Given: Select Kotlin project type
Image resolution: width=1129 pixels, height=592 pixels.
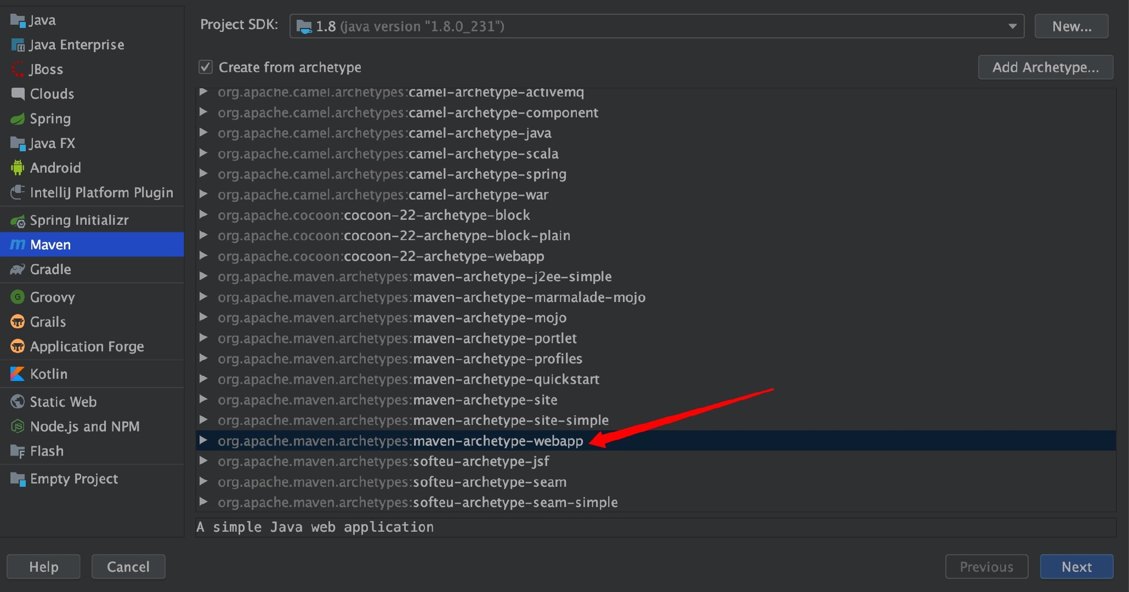Looking at the screenshot, I should point(92,374).
